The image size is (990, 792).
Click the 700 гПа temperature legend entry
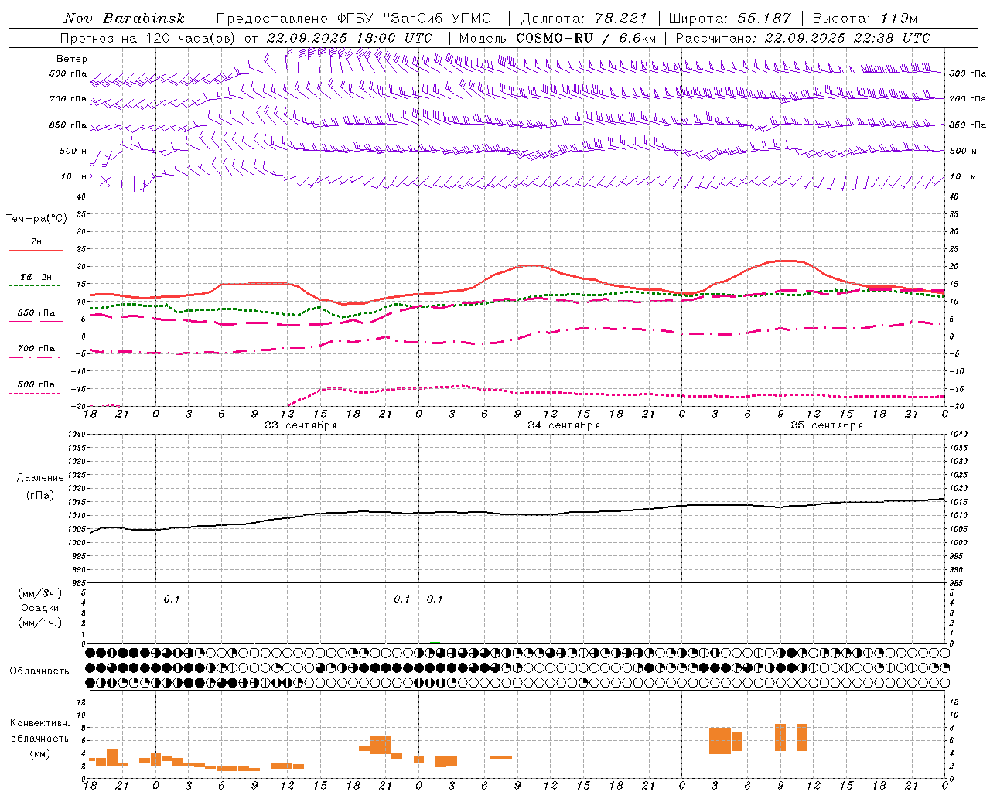(x=36, y=348)
